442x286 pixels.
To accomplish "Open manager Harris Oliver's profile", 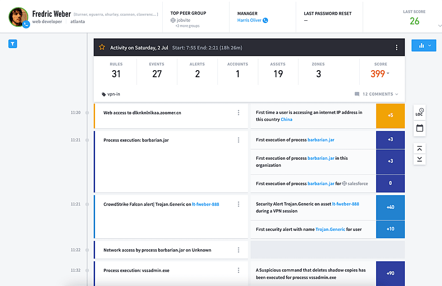I will pos(249,20).
